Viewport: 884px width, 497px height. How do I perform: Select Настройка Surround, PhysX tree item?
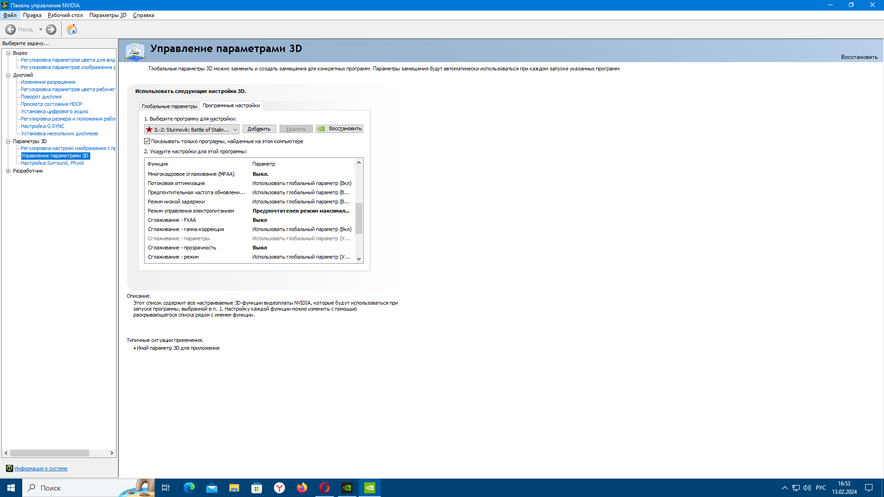tap(52, 163)
